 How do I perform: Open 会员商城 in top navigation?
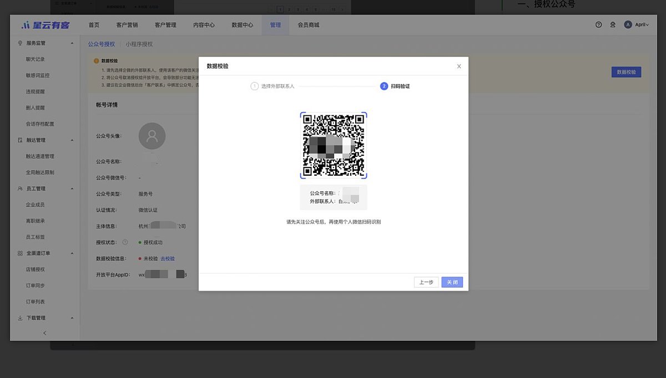click(x=309, y=25)
